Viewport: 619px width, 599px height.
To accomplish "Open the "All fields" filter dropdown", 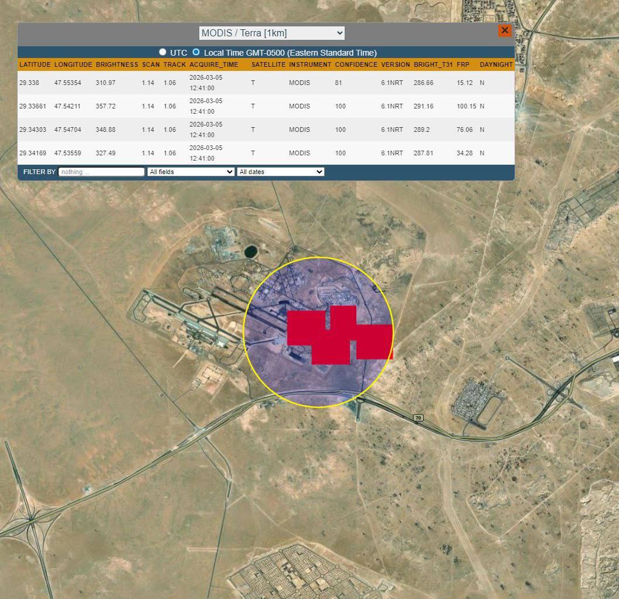I will point(191,172).
